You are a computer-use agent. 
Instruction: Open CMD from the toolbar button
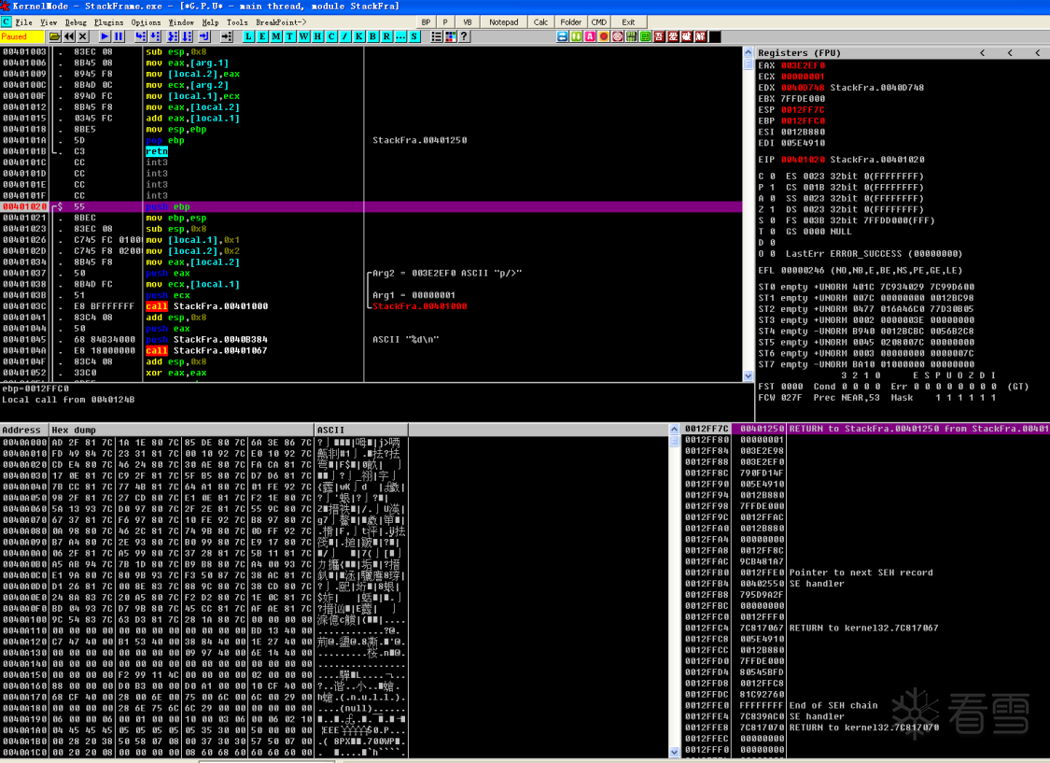(x=598, y=22)
